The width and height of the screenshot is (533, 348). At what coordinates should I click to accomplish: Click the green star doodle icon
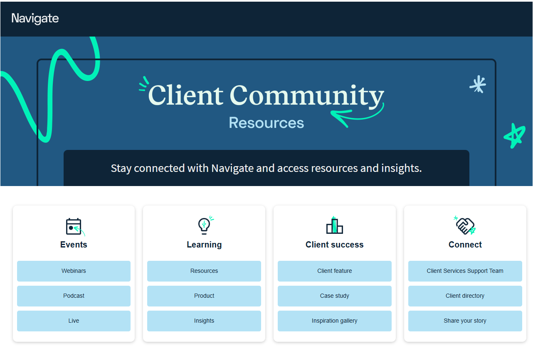pos(514,136)
